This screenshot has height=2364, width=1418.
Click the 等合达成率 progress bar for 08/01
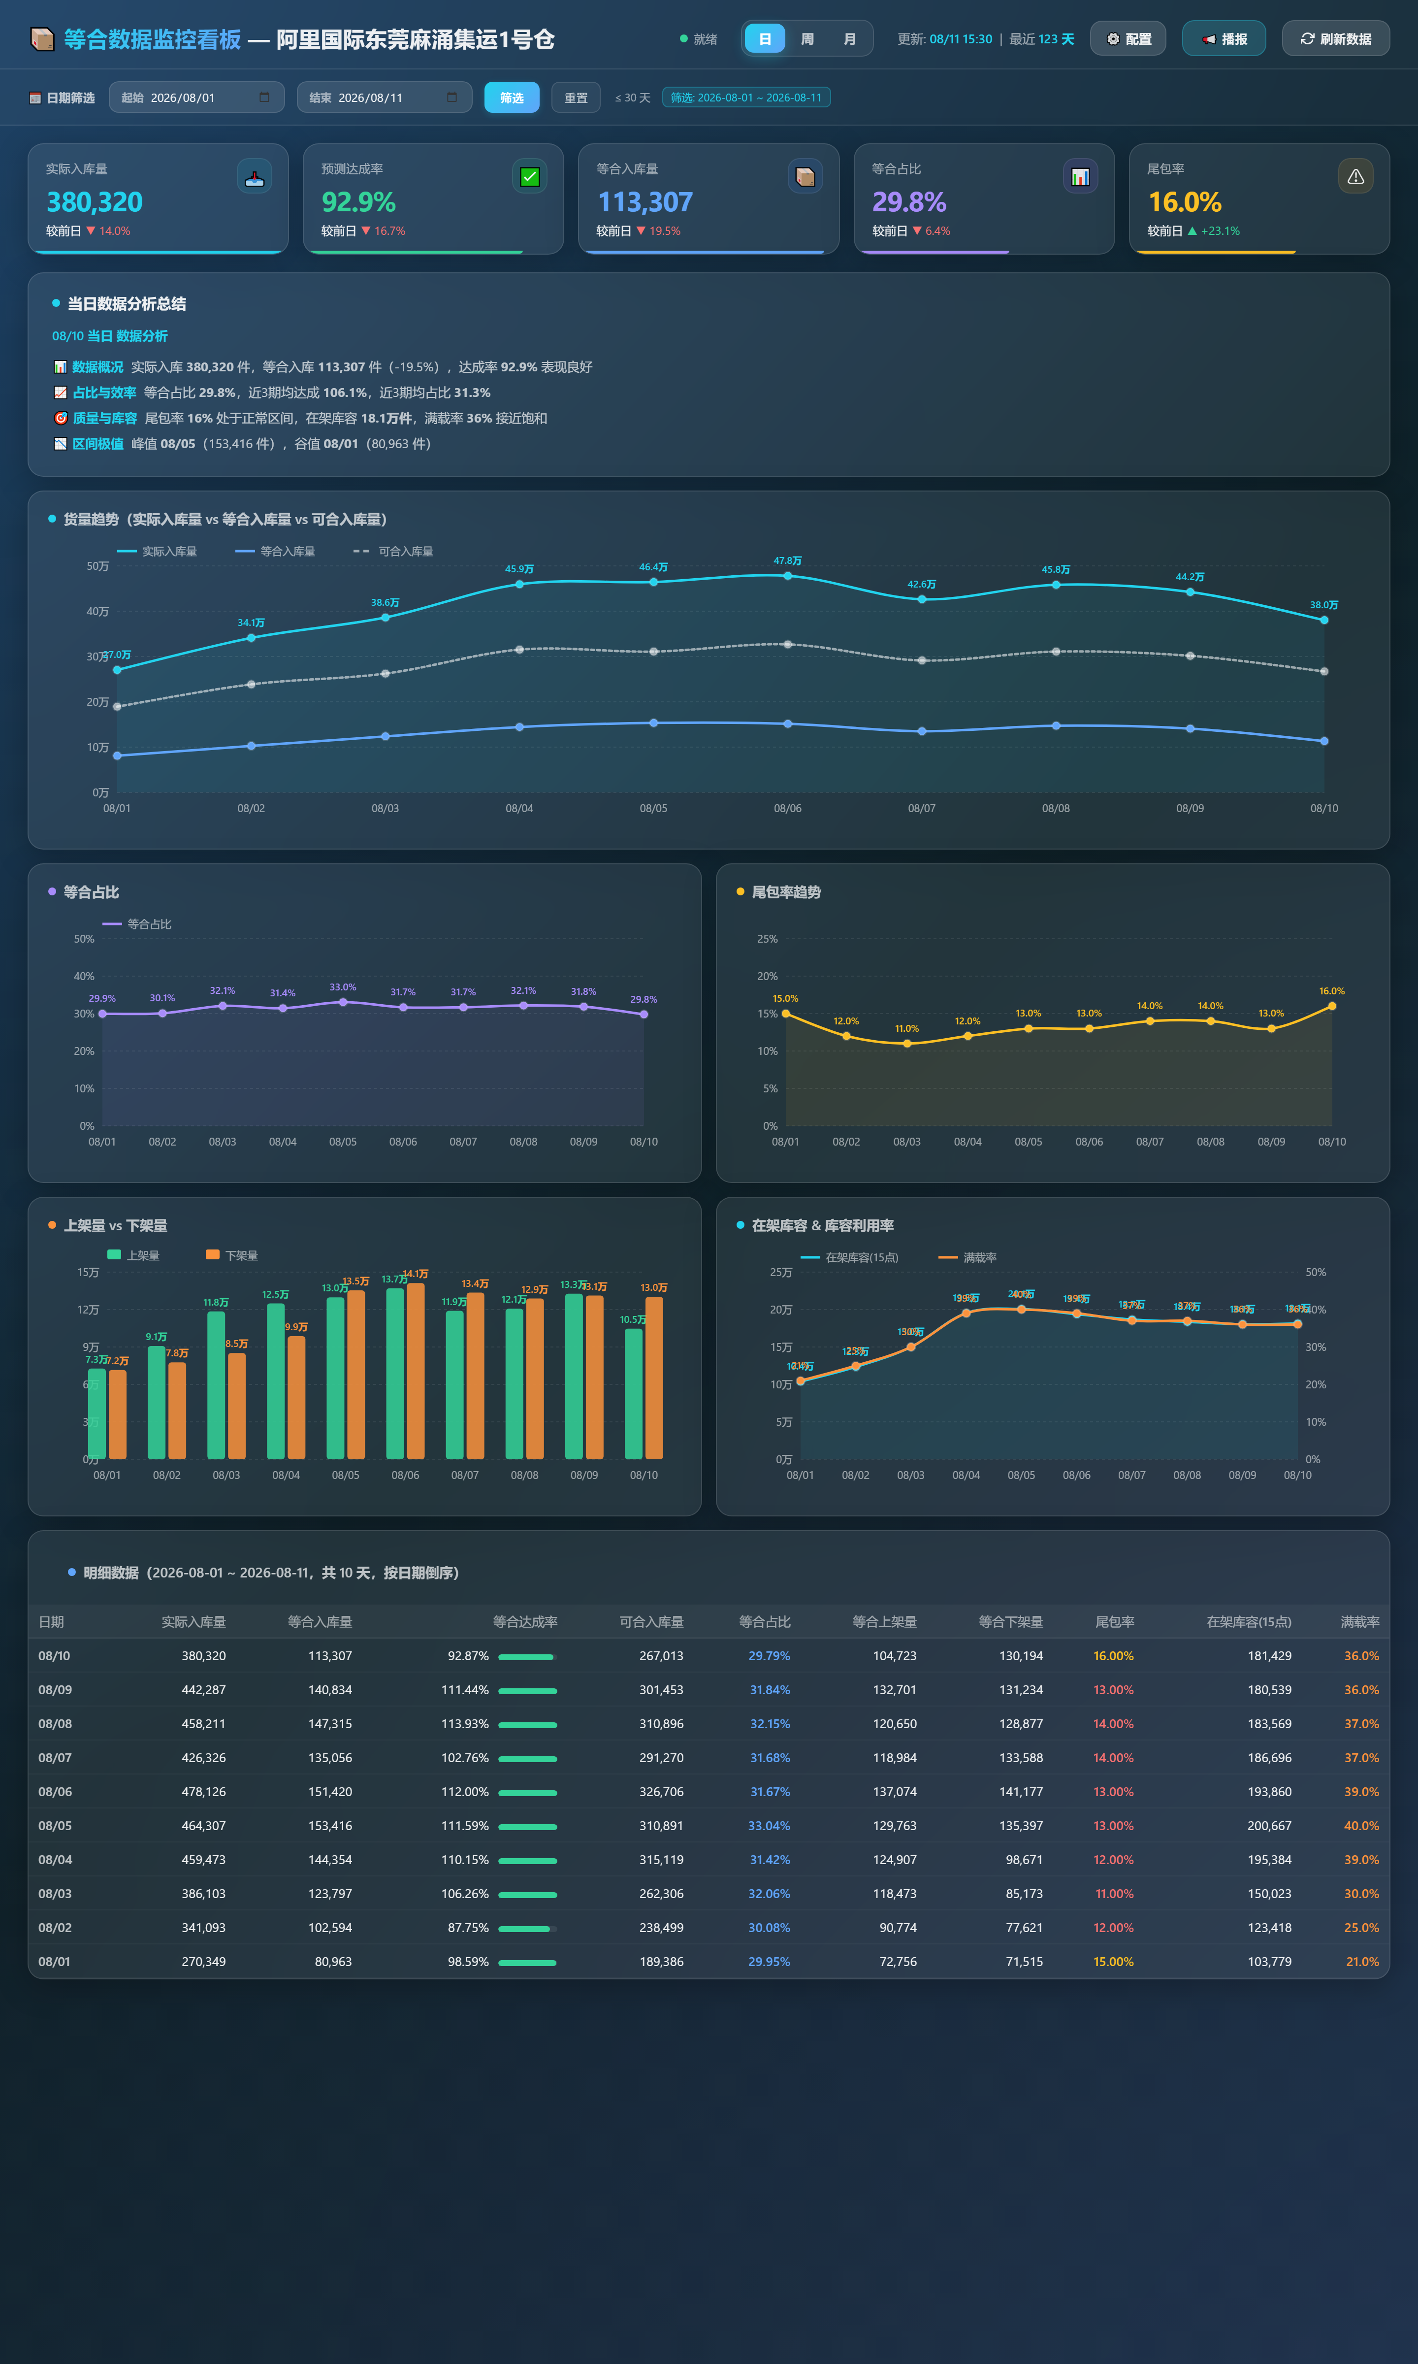(527, 1963)
